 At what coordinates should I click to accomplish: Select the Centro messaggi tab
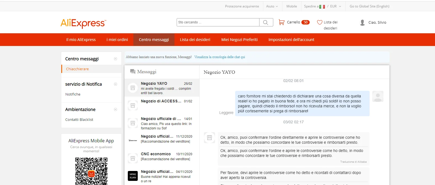point(154,40)
